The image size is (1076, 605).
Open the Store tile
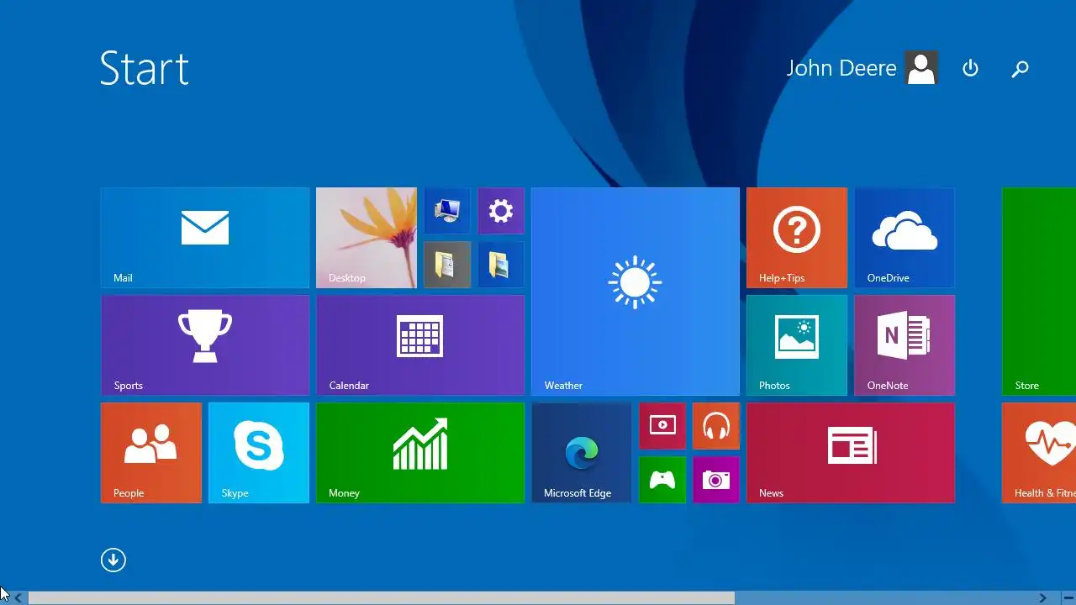click(1039, 292)
